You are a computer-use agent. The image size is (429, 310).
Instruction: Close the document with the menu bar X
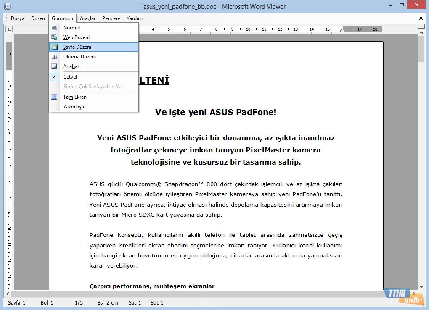(421, 18)
